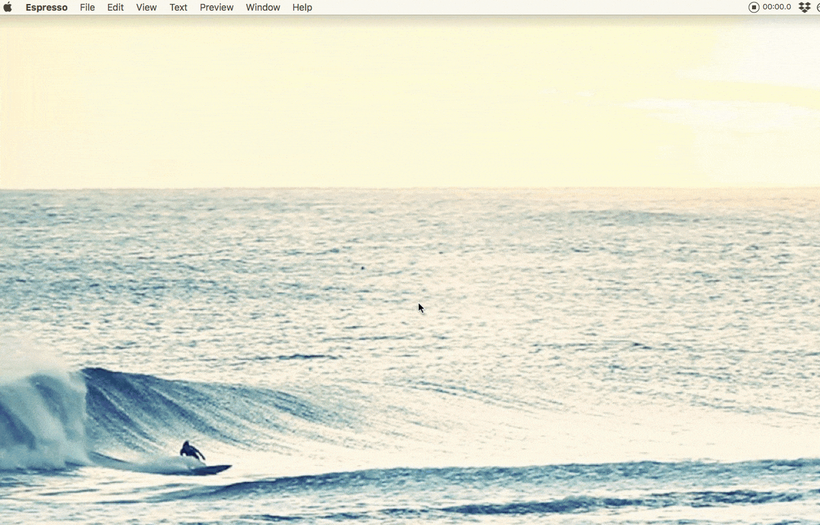Open the Text menu
Viewport: 820px width, 525px height.
tap(179, 7)
